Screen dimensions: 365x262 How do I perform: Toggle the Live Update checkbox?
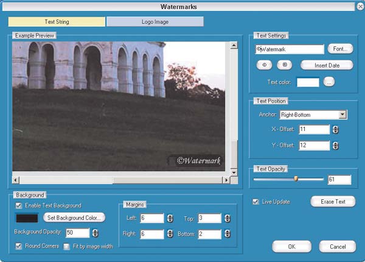pyautogui.click(x=255, y=202)
